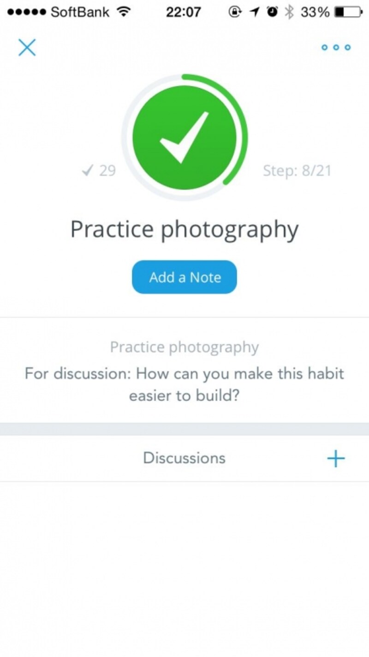This screenshot has height=657, width=369.
Task: Toggle the big green check-in checkmark
Action: click(x=184, y=137)
